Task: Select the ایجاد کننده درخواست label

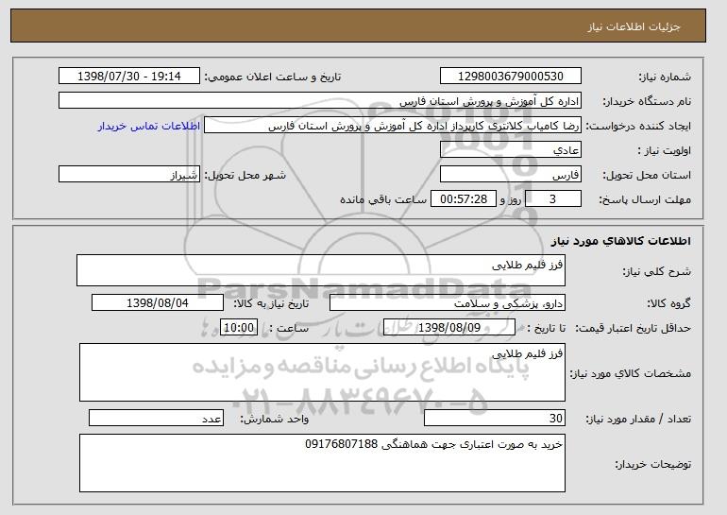Action: (638, 127)
